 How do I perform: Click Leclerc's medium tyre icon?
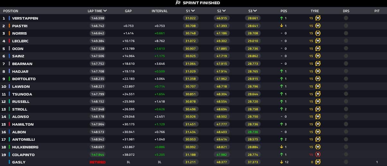click(x=318, y=41)
